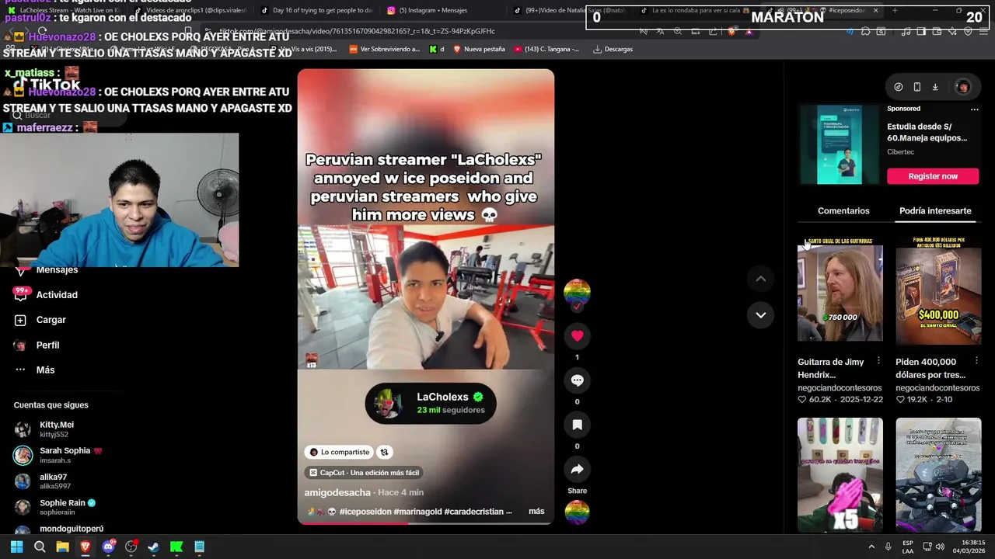995x559 pixels.
Task: Open Actividad in the sidebar
Action: (57, 295)
